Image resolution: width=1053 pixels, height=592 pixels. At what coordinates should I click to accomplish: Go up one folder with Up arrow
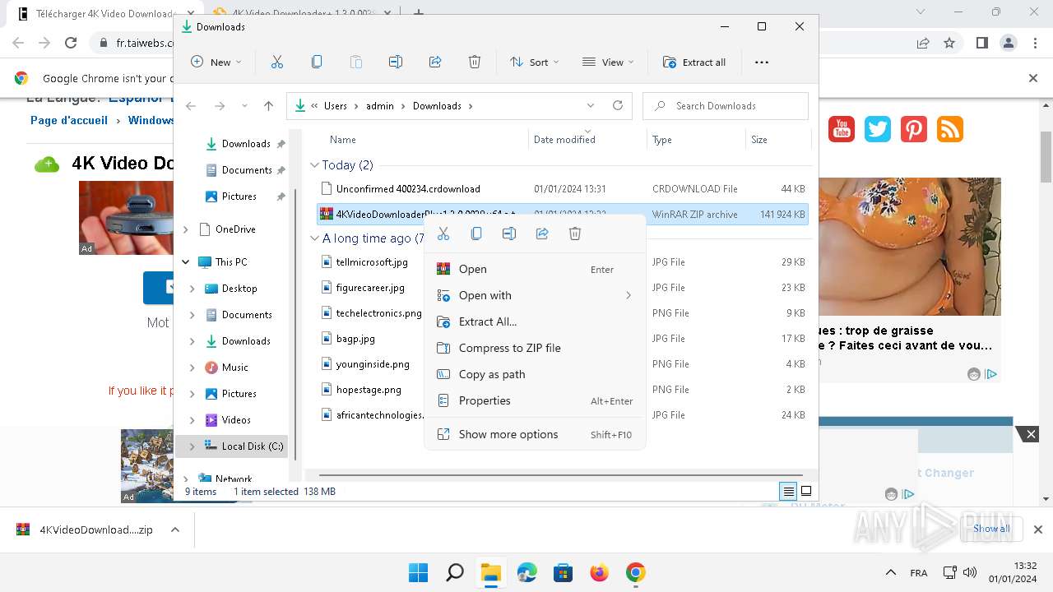coord(268,106)
